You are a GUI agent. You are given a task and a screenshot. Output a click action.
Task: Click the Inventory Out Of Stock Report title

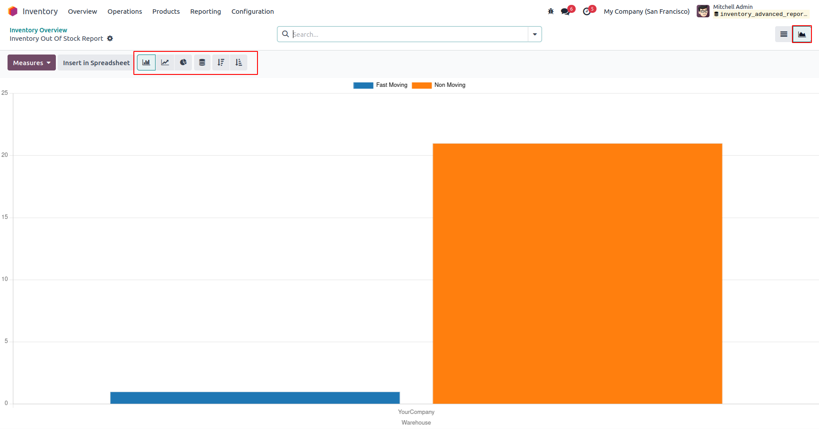coord(56,39)
